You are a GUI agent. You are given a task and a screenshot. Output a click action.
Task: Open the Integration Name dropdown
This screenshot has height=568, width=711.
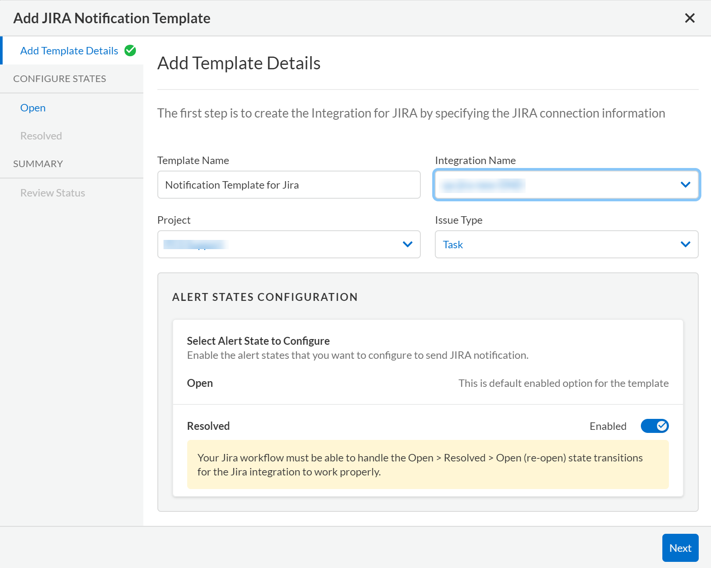click(566, 185)
